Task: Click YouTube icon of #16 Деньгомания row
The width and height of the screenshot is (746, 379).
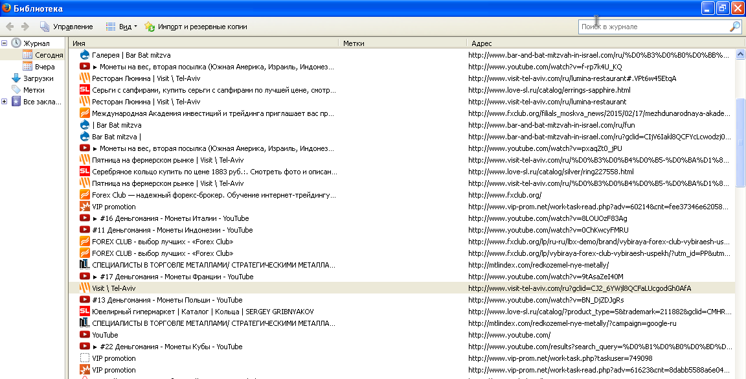Action: (85, 218)
